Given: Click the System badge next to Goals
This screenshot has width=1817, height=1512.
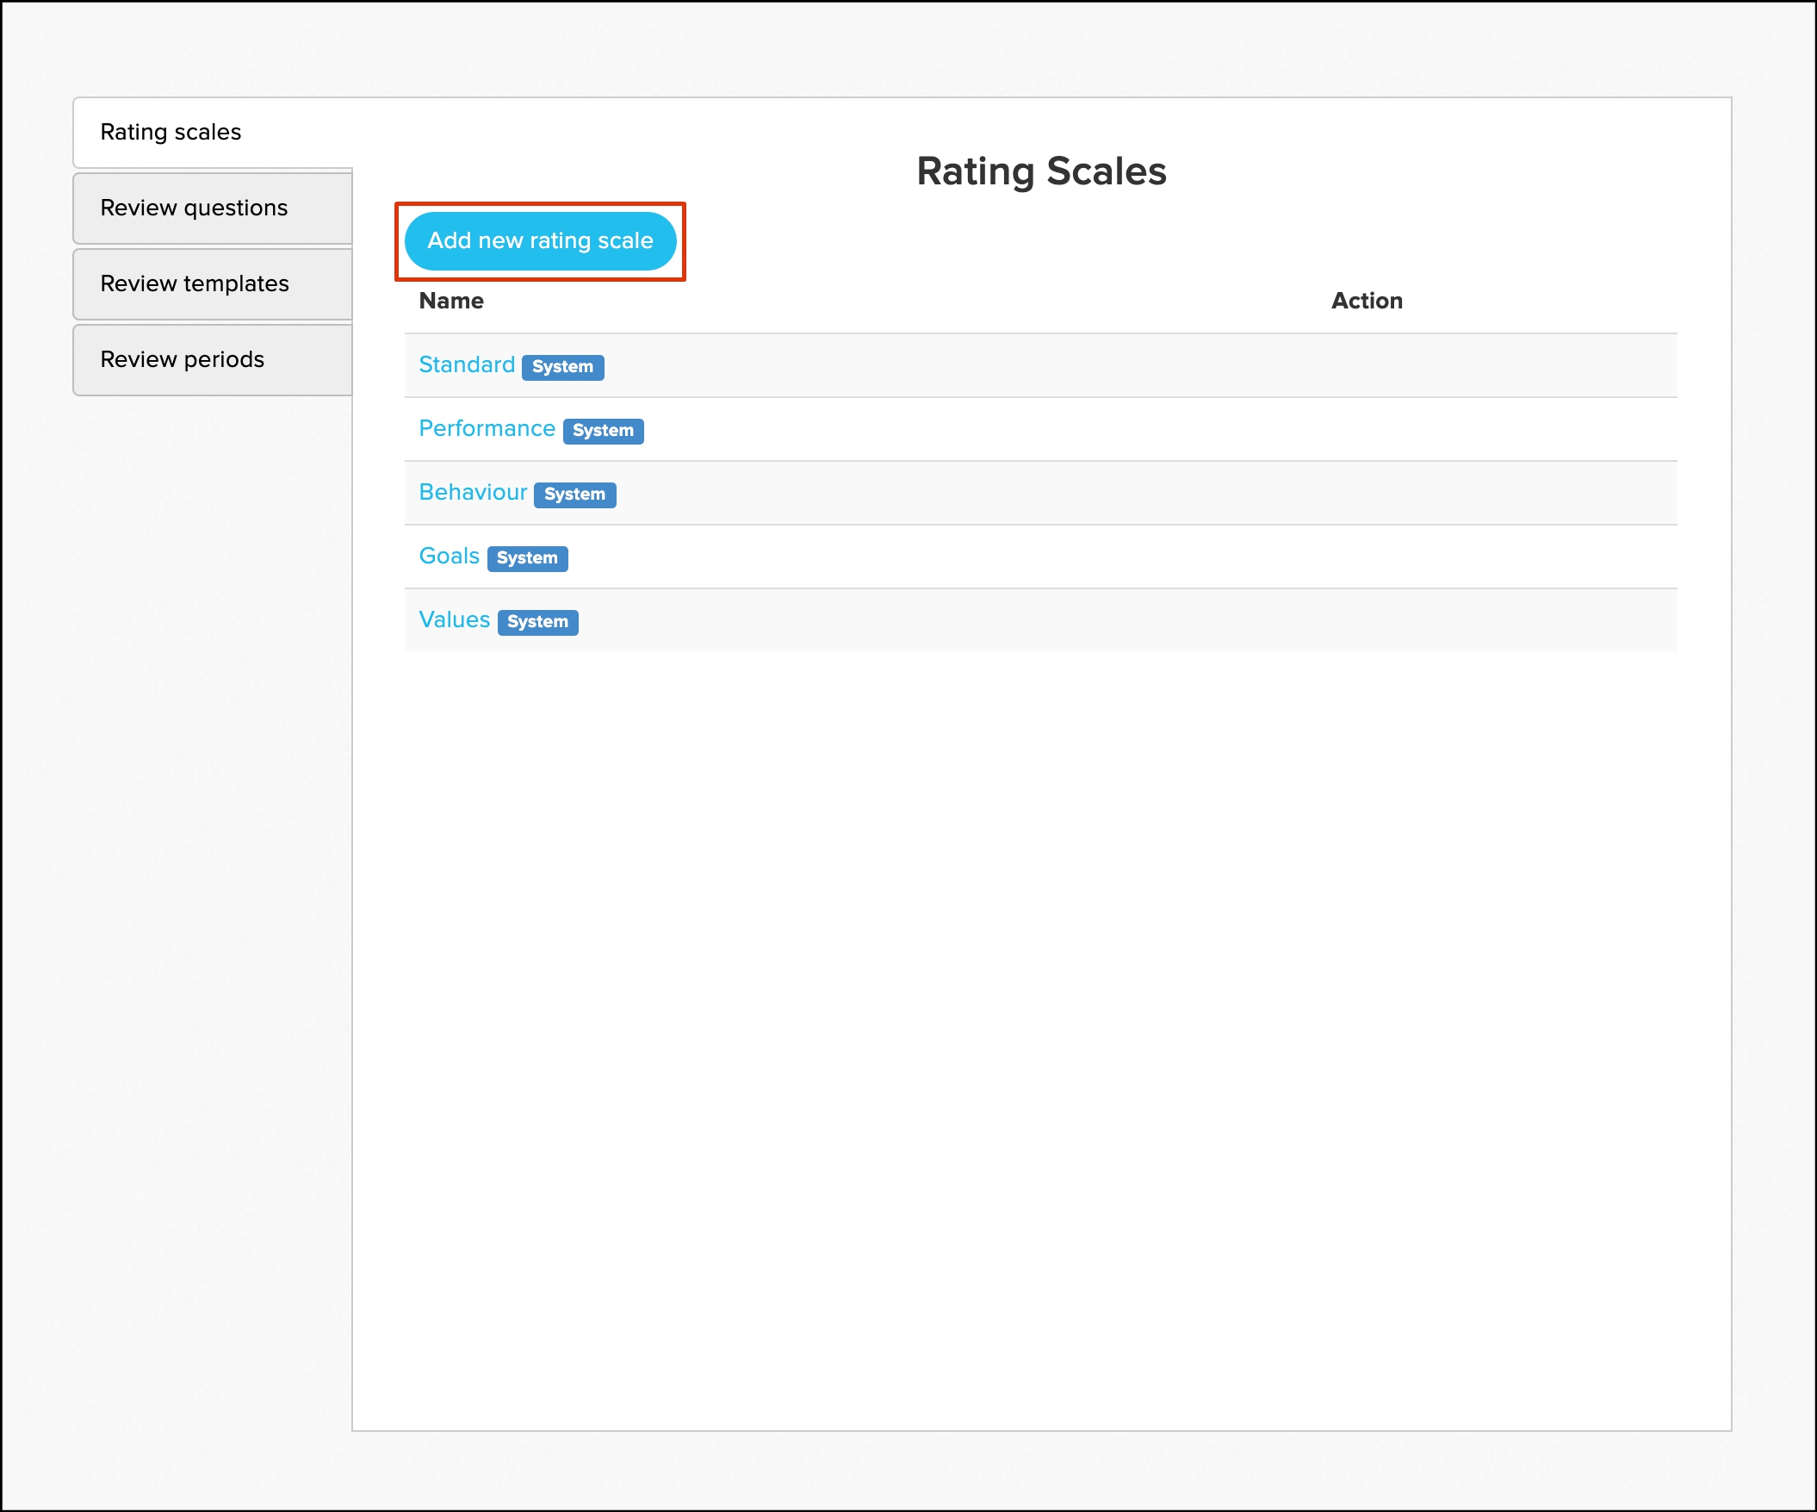Looking at the screenshot, I should coord(527,558).
